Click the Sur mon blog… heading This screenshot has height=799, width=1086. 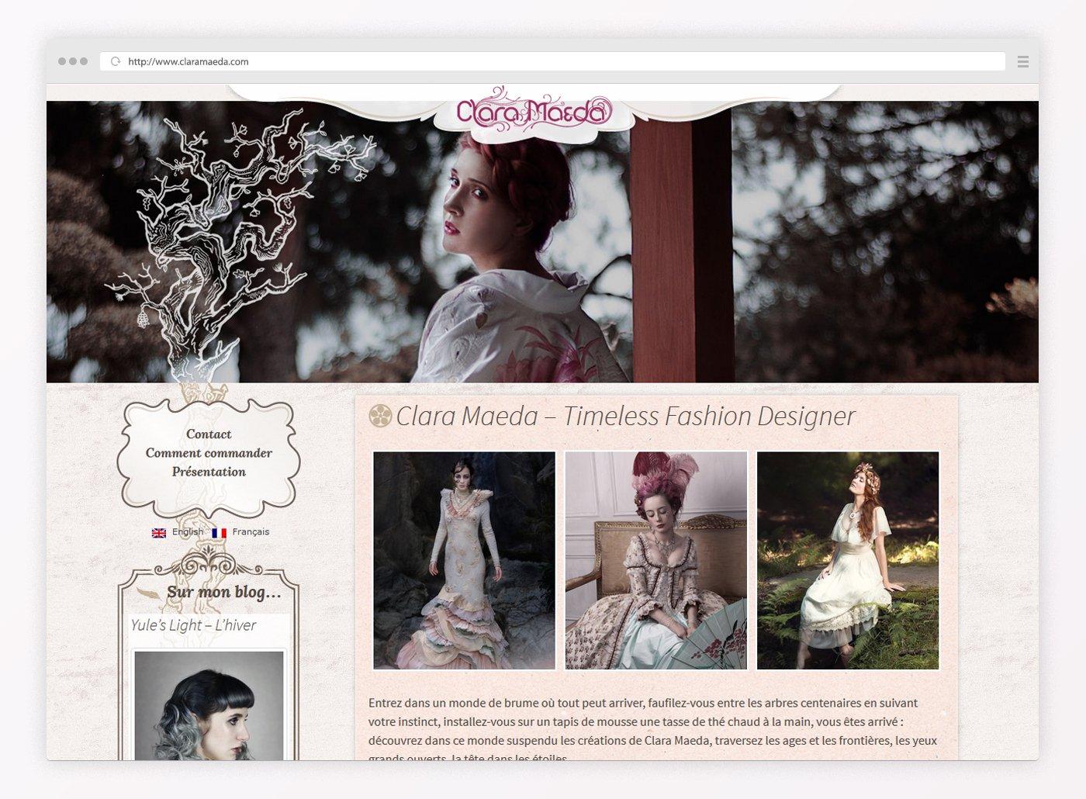[x=224, y=593]
